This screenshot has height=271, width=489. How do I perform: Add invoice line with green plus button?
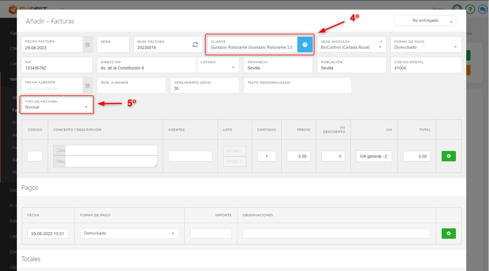[448, 156]
